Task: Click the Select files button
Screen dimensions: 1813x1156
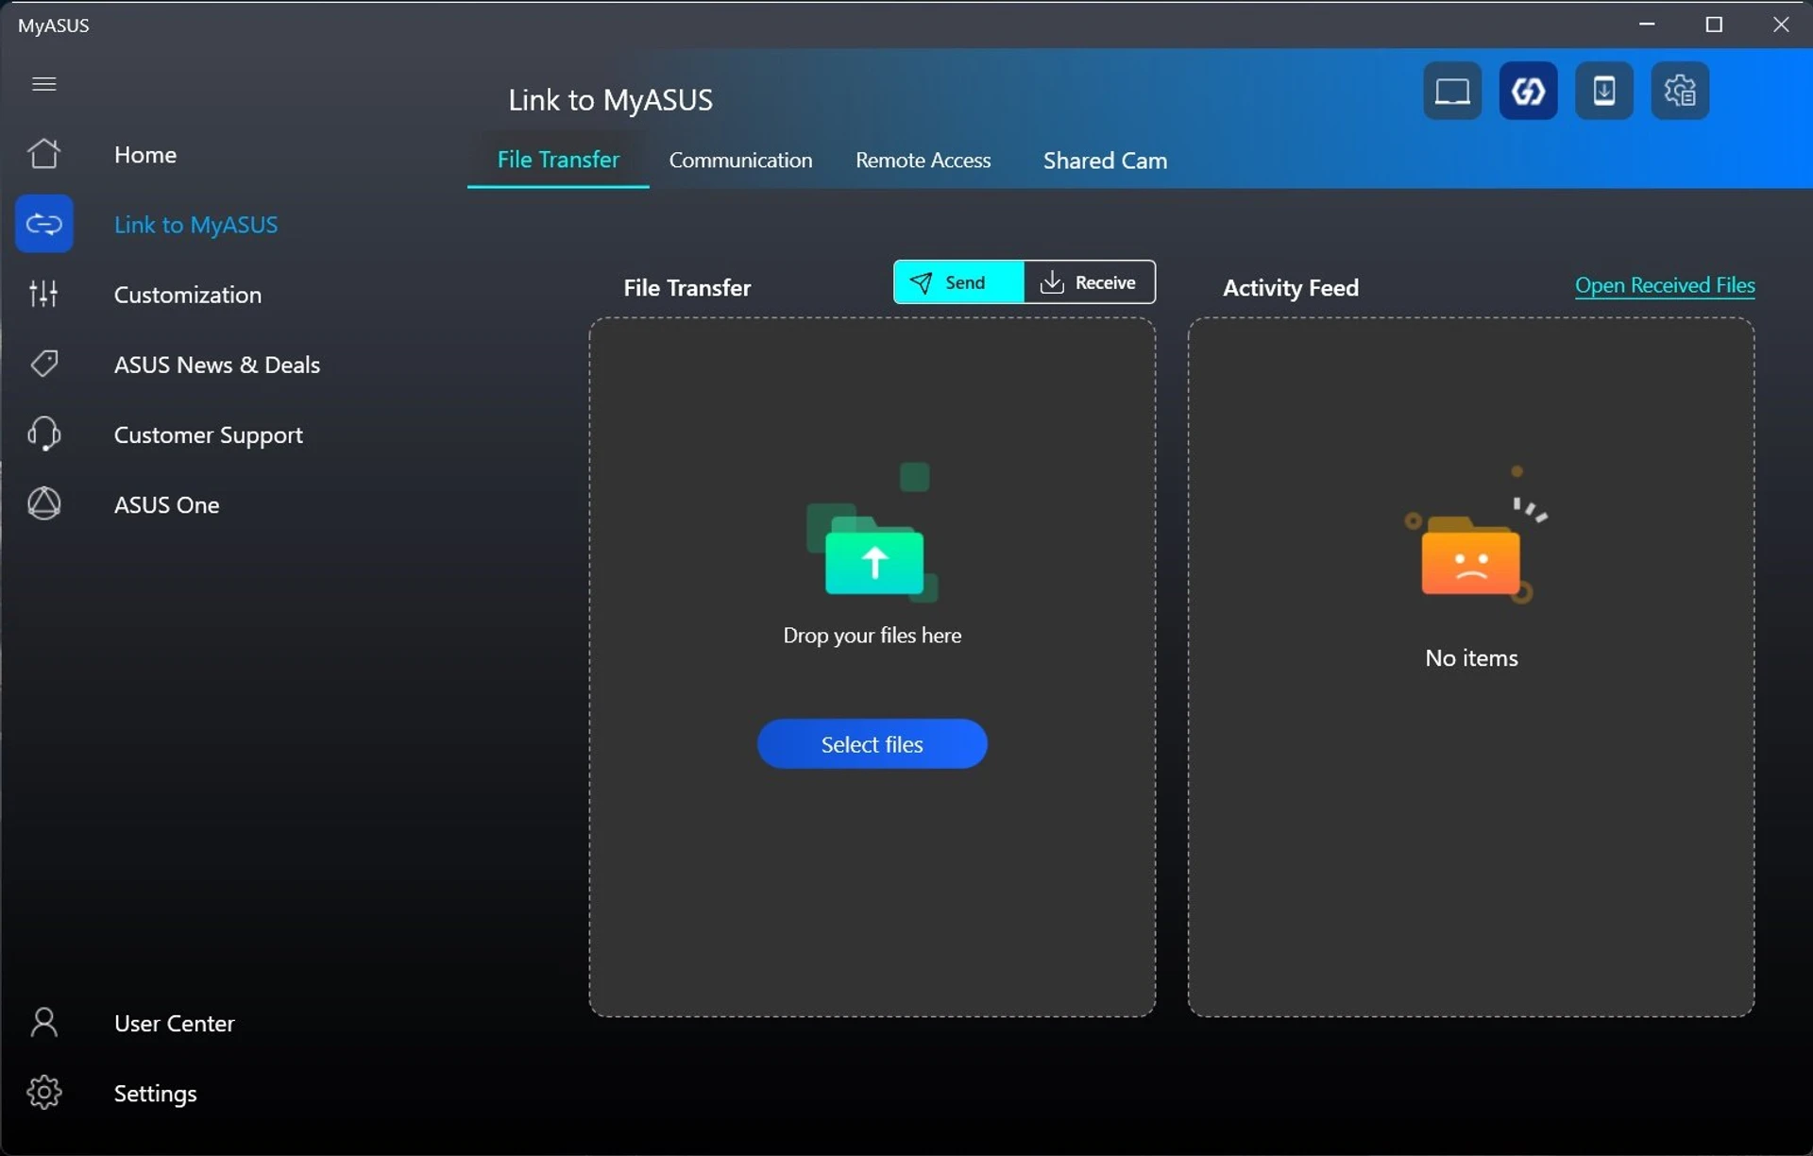Action: (872, 744)
